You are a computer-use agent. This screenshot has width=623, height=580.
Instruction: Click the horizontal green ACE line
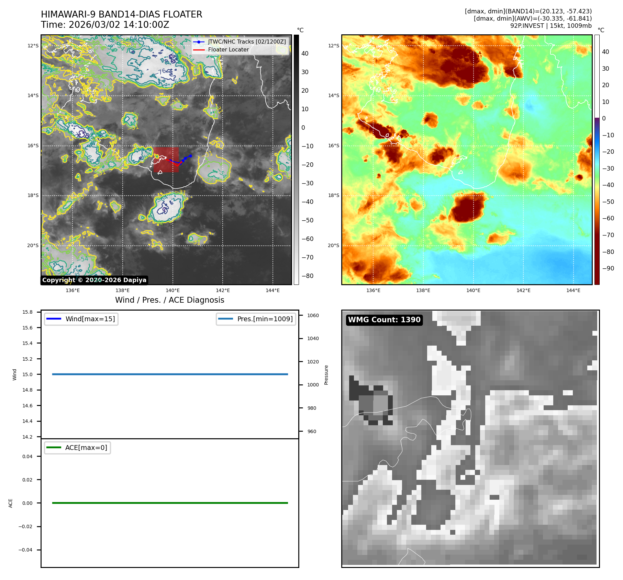coord(170,503)
